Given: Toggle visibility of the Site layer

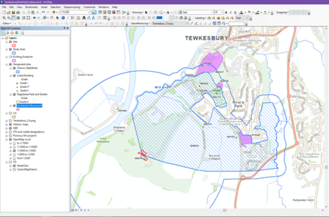Looking at the screenshot, I should [10, 42].
